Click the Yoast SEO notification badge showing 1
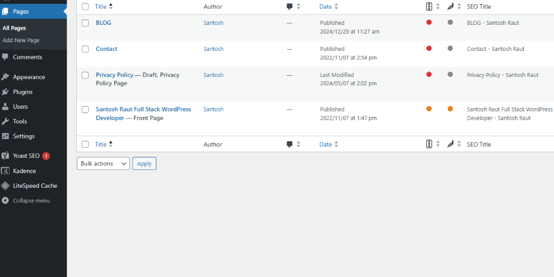Image resolution: width=554 pixels, height=277 pixels. click(x=46, y=156)
